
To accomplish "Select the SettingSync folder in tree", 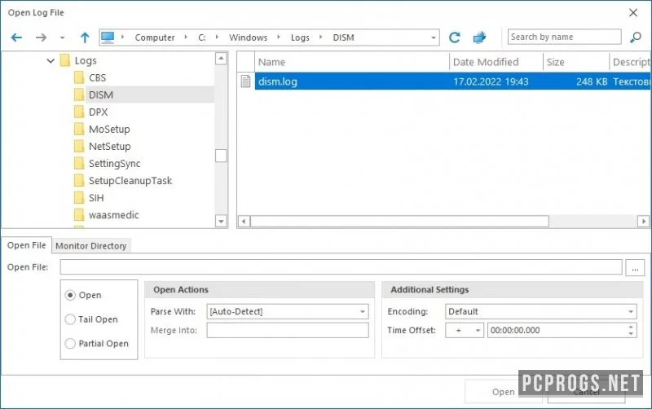I will coord(114,163).
